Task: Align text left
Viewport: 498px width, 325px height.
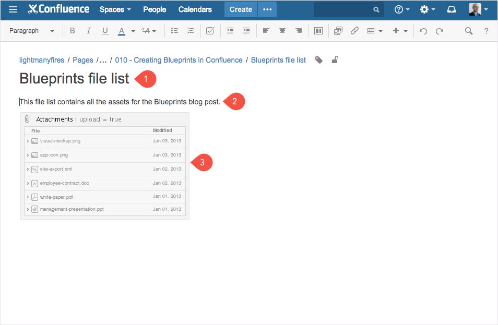Action: click(266, 31)
